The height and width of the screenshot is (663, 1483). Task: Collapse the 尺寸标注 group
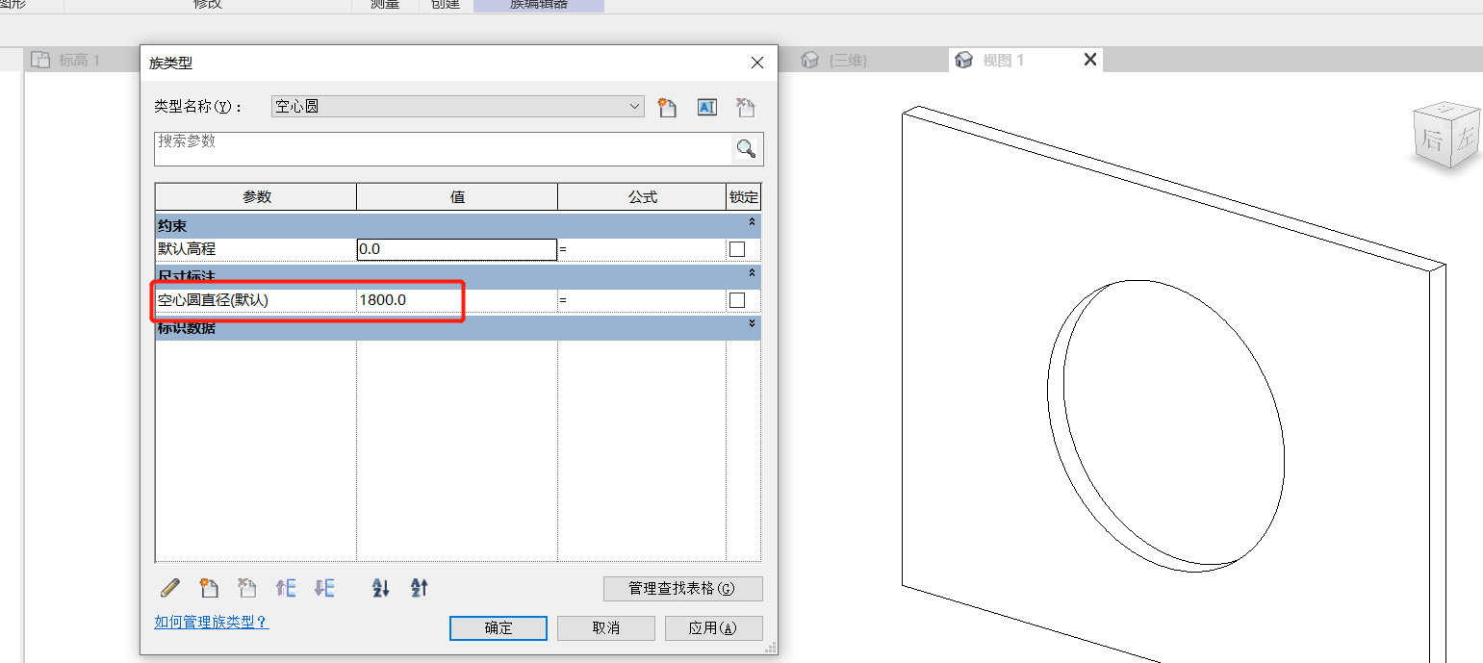(x=752, y=273)
